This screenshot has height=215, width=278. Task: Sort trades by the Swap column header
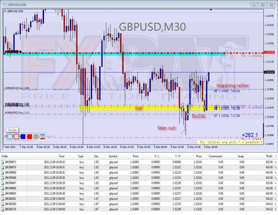241,156
